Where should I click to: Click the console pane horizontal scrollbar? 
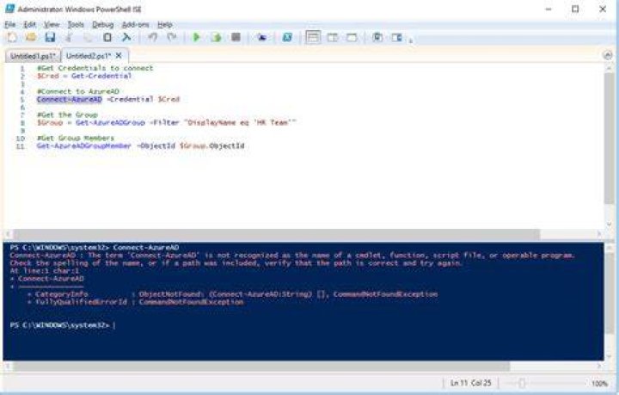261,367
